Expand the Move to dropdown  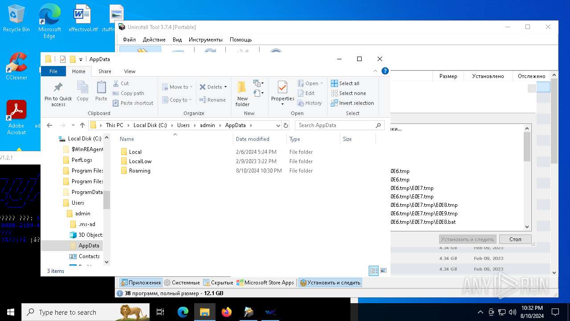tap(191, 87)
